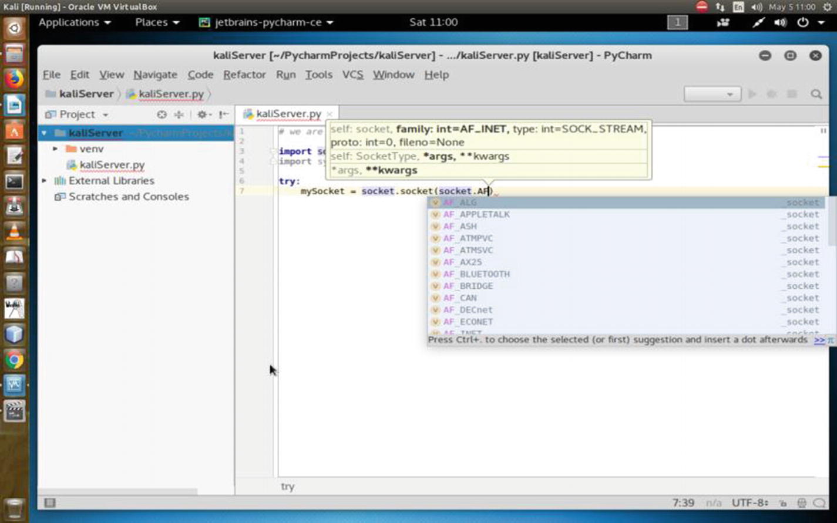Image resolution: width=837 pixels, height=523 pixels.
Task: Open the jetbrains-pycharm-ce app menu
Action: click(x=266, y=22)
